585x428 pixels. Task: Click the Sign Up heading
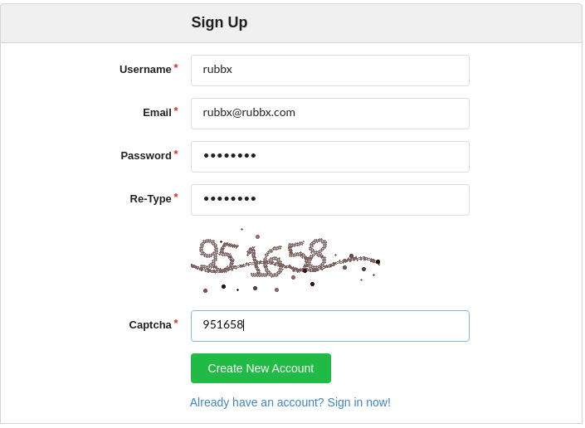coord(219,23)
